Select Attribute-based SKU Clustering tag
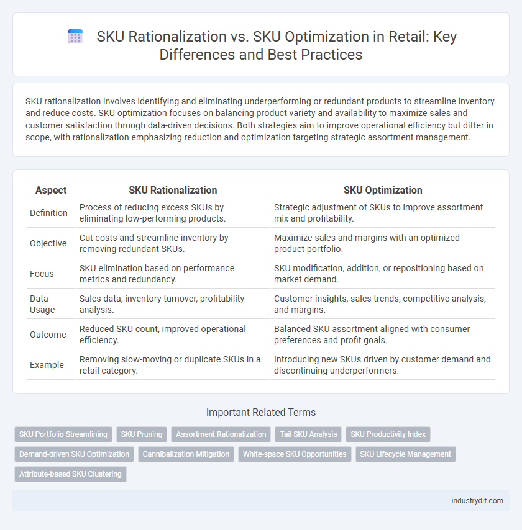Image resolution: width=522 pixels, height=530 pixels. click(x=70, y=474)
